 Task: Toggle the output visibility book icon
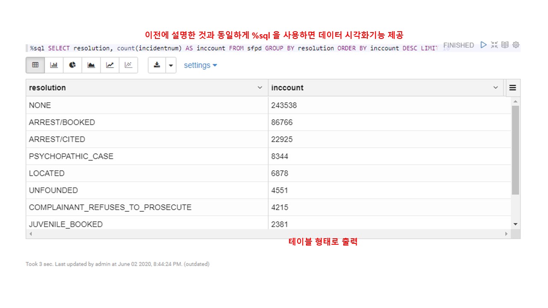point(505,44)
